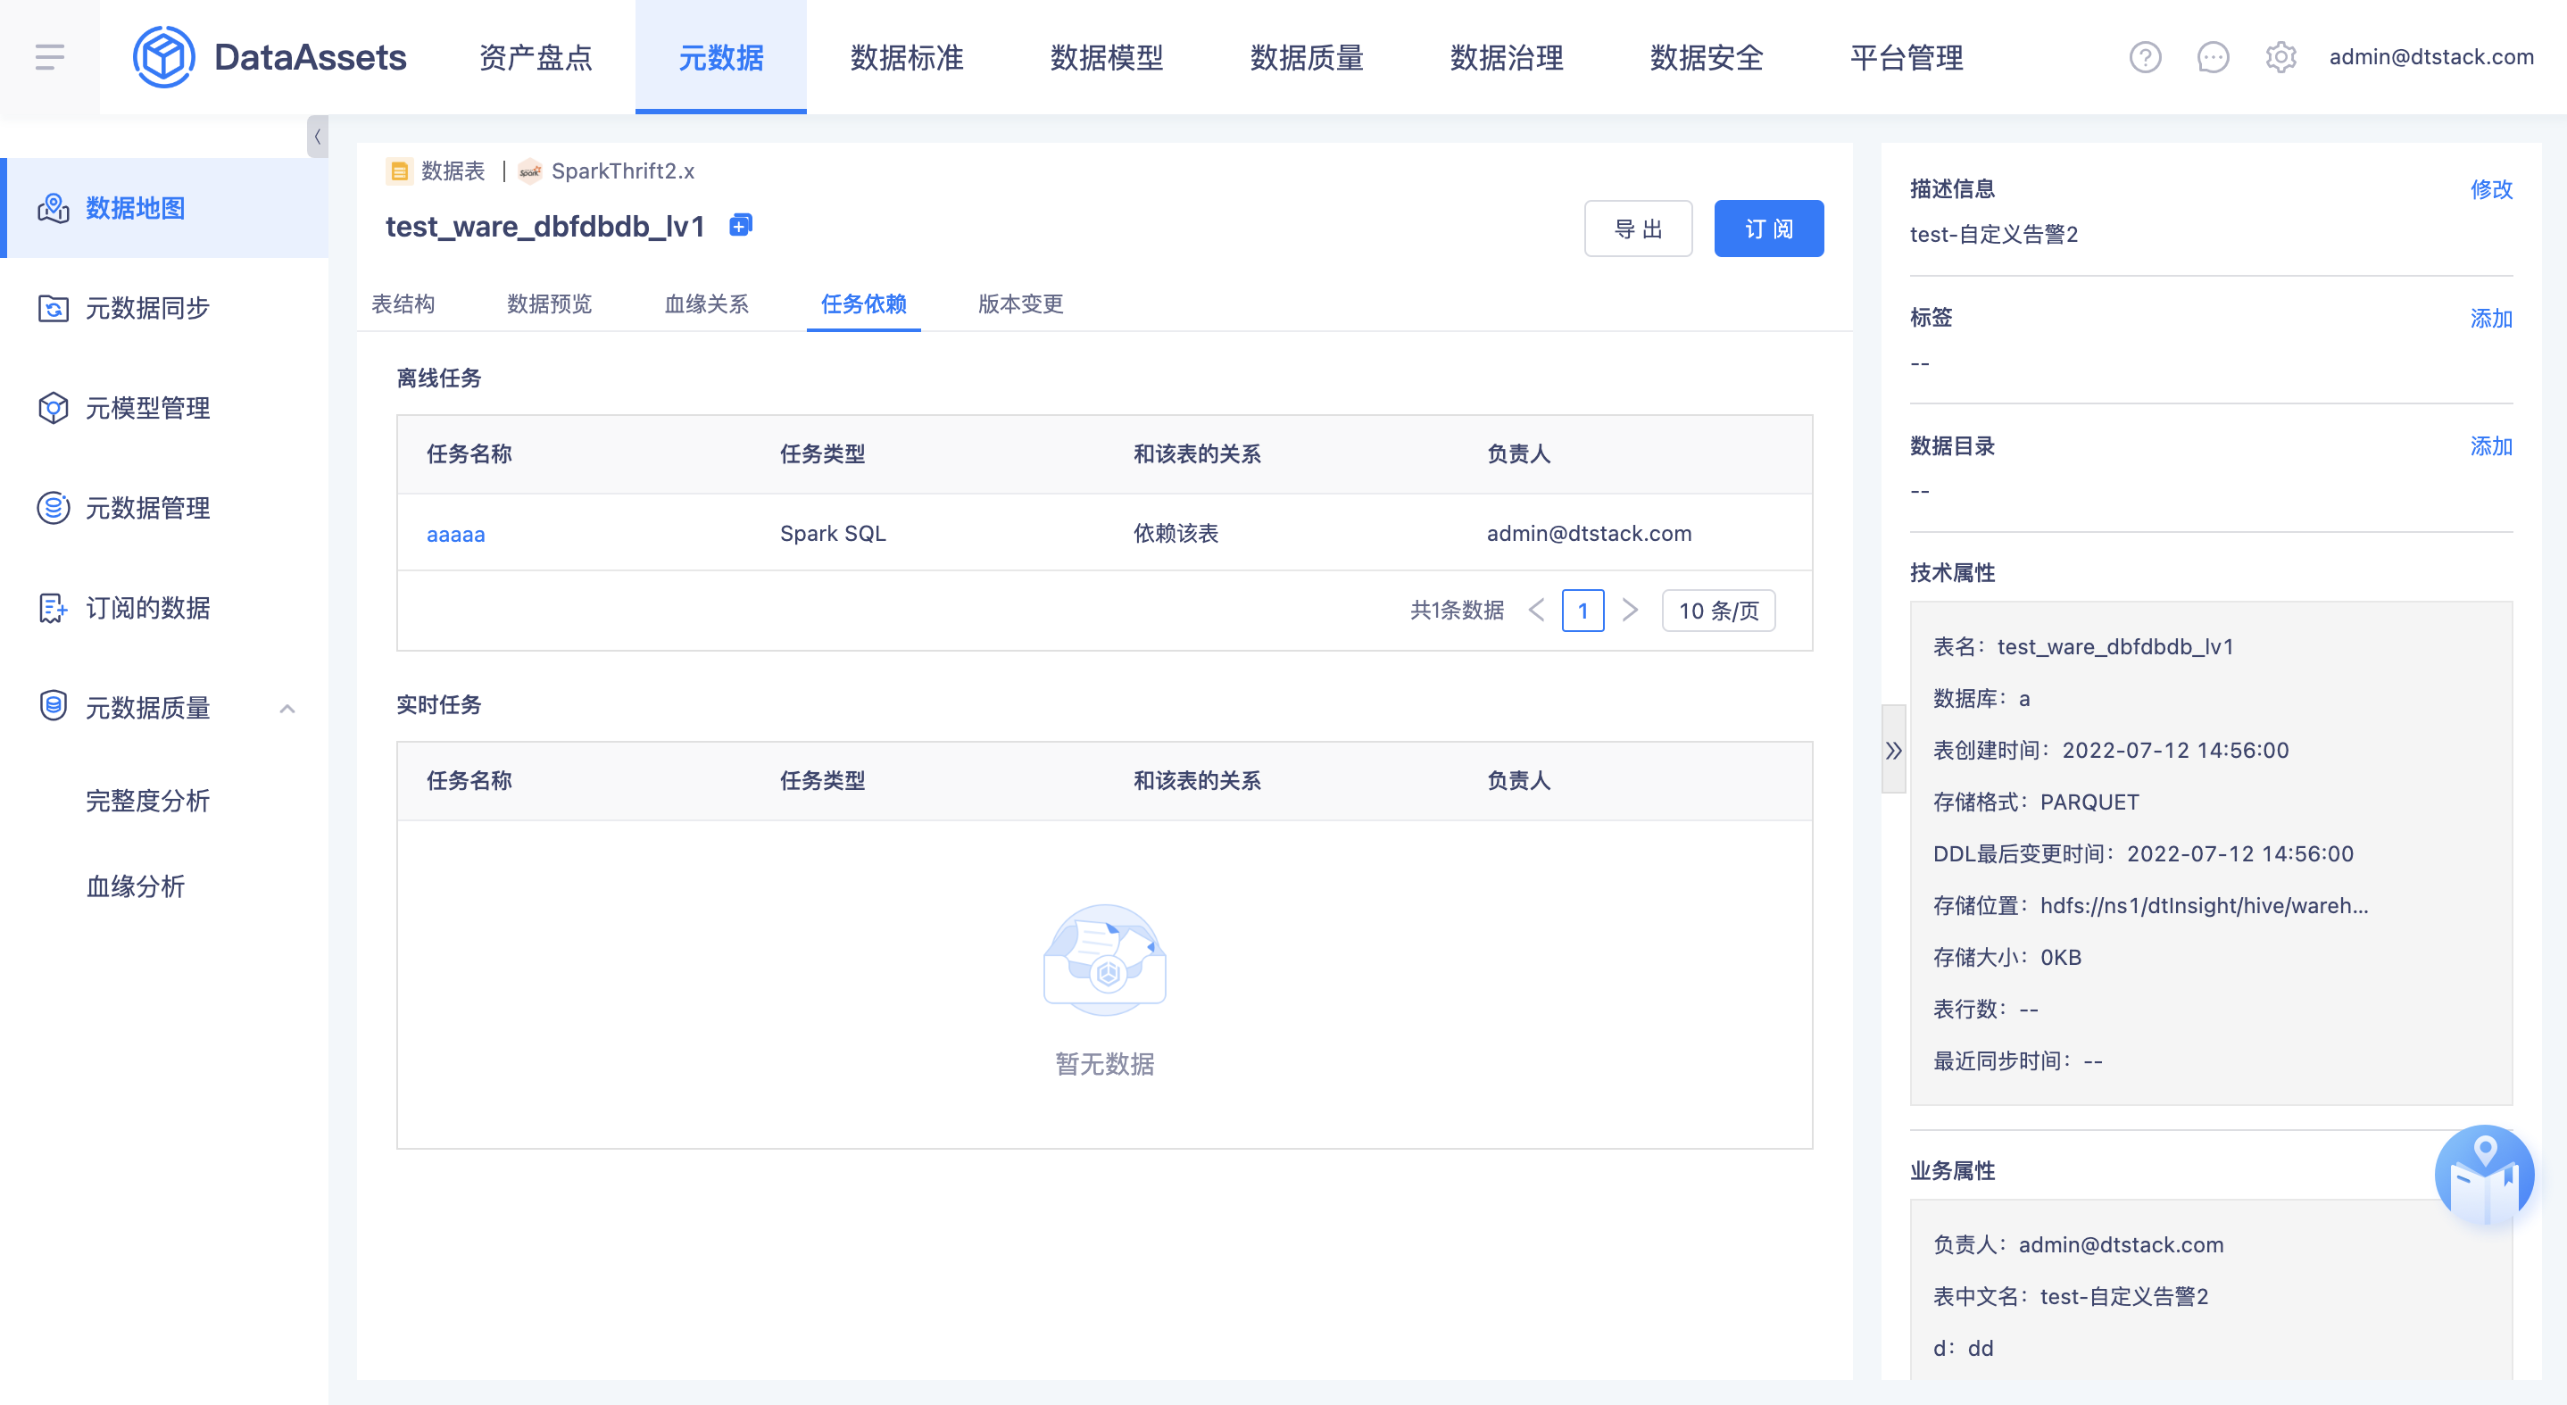Collapse the left sidebar handle
The image size is (2567, 1405).
[317, 137]
